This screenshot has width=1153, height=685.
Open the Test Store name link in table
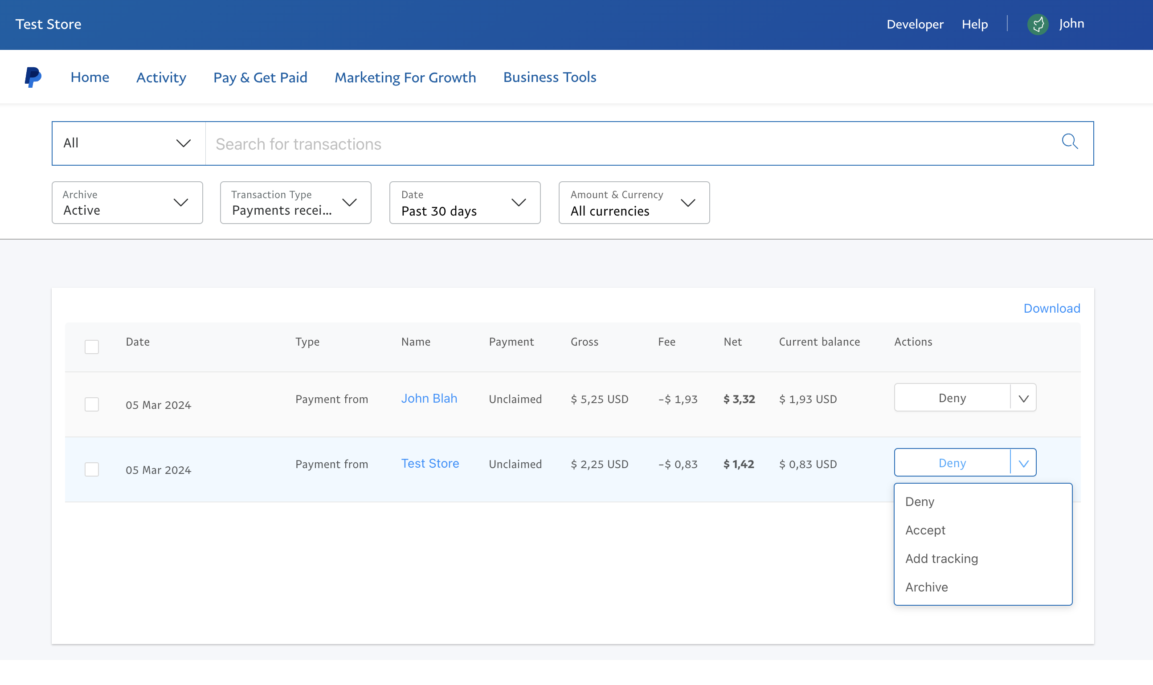(430, 464)
